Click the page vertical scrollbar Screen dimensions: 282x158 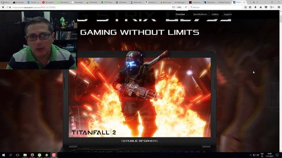pos(281,81)
